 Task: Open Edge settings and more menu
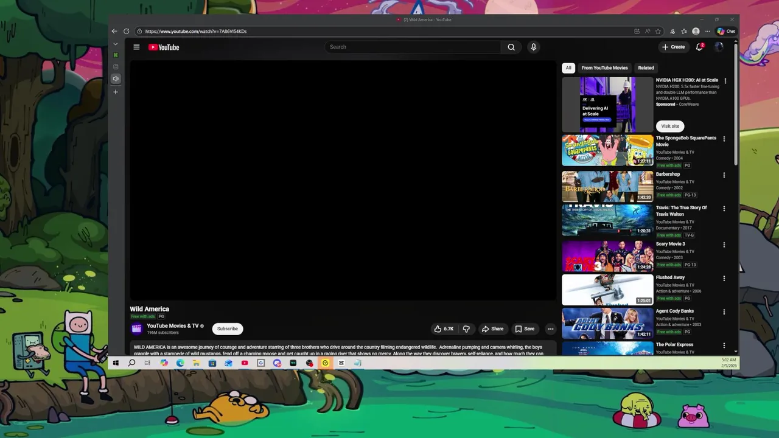[x=707, y=31]
